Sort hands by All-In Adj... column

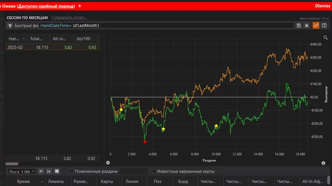(313, 182)
